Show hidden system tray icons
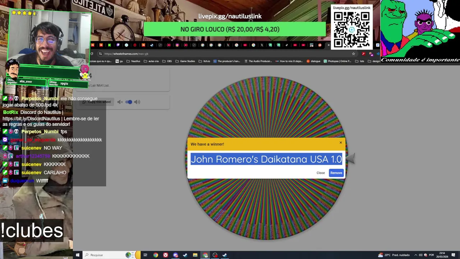The height and width of the screenshot is (259, 460). tap(416, 255)
